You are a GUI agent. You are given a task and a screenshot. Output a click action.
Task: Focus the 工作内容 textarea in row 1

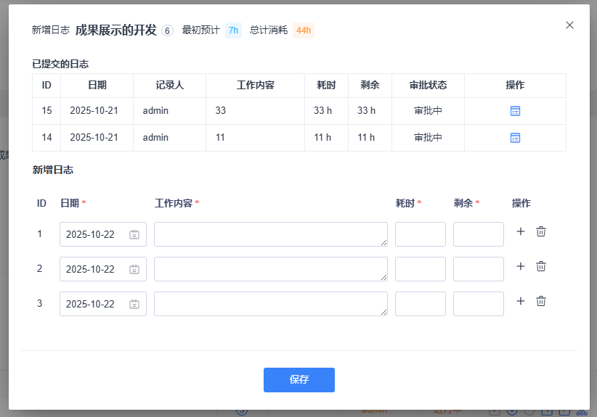pyautogui.click(x=270, y=234)
